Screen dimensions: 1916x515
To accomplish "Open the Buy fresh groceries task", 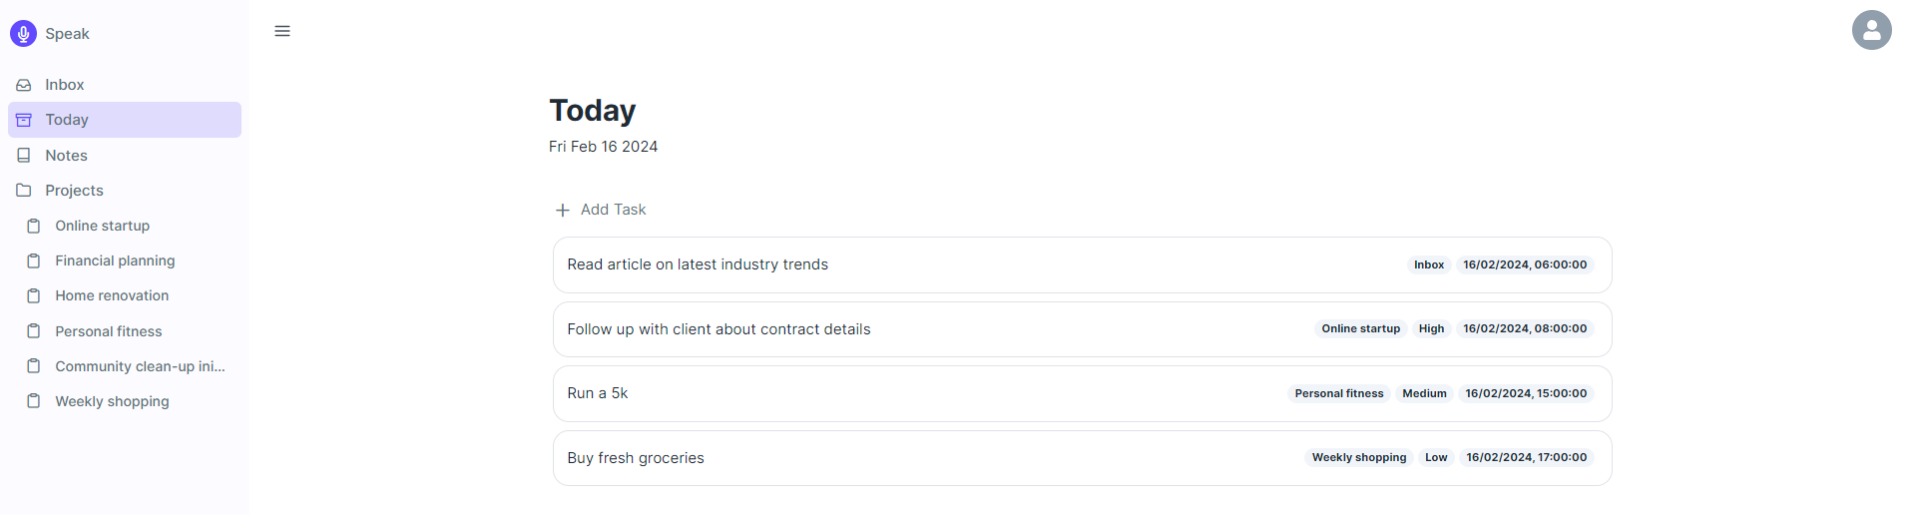I will [x=1082, y=458].
